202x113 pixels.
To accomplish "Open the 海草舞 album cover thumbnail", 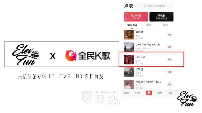I will [x=129, y=35].
